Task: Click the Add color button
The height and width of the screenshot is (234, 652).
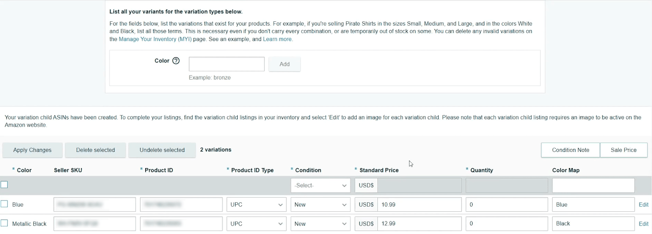Action: click(285, 64)
